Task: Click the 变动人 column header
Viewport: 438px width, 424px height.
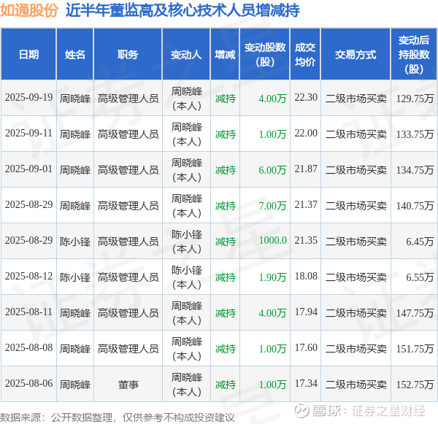Action: coord(186,54)
